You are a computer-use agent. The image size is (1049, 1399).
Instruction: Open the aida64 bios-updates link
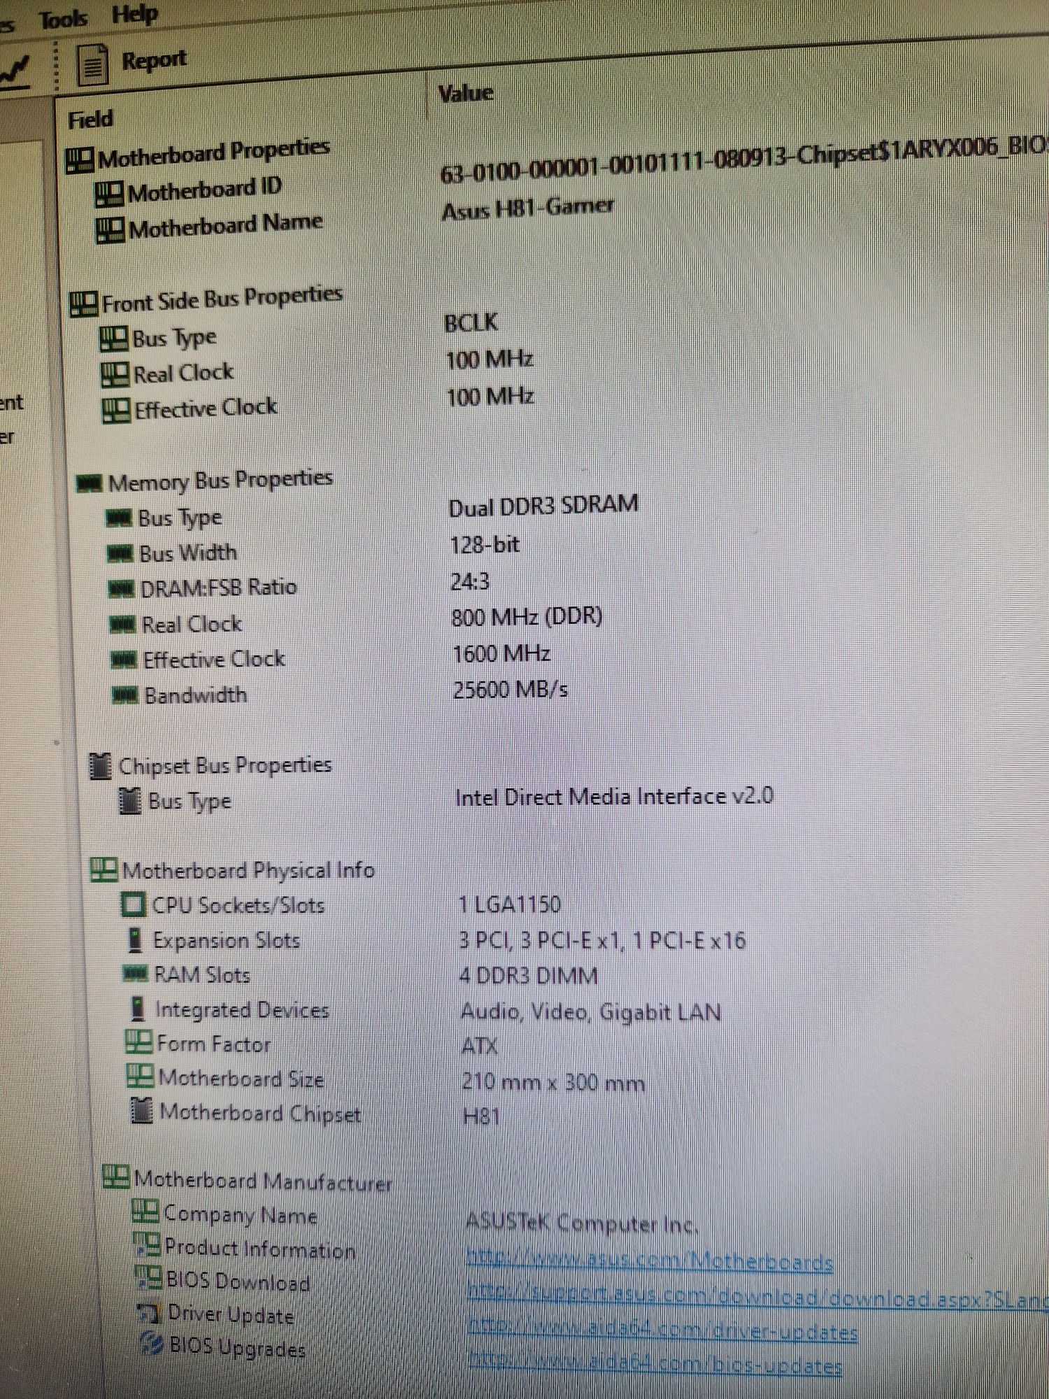tap(655, 1363)
